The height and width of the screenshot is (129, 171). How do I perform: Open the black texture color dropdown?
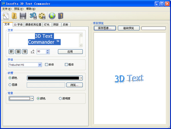coord(81,78)
